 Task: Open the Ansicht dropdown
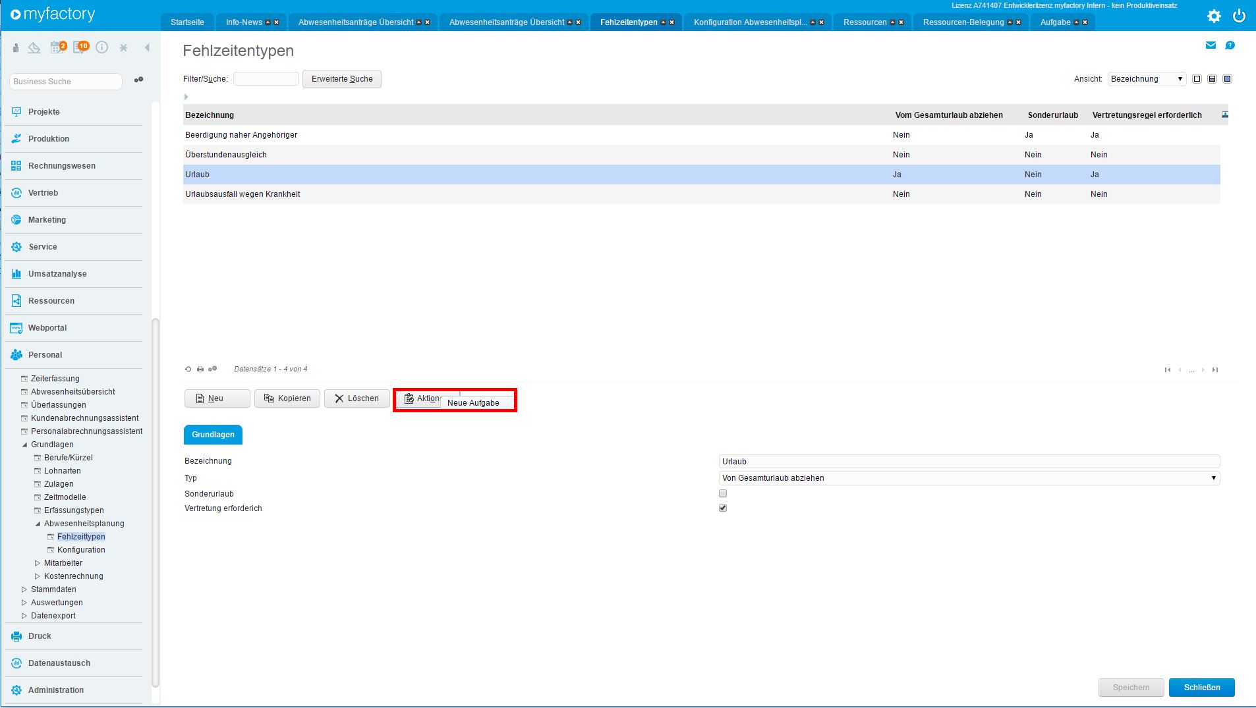click(x=1147, y=79)
